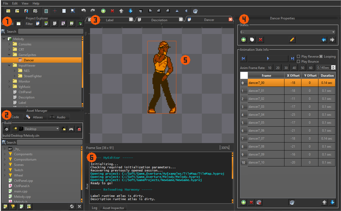Viewport: 341px width, 211px height.
Task: Open the grid settings toolbar icon
Action: pyautogui.click(x=64, y=11)
